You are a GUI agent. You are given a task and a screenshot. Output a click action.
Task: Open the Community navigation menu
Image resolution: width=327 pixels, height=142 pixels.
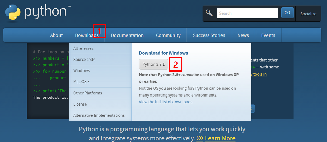pyautogui.click(x=168, y=35)
